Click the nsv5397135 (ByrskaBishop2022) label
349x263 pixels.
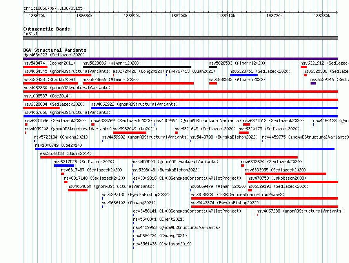tap(136, 195)
